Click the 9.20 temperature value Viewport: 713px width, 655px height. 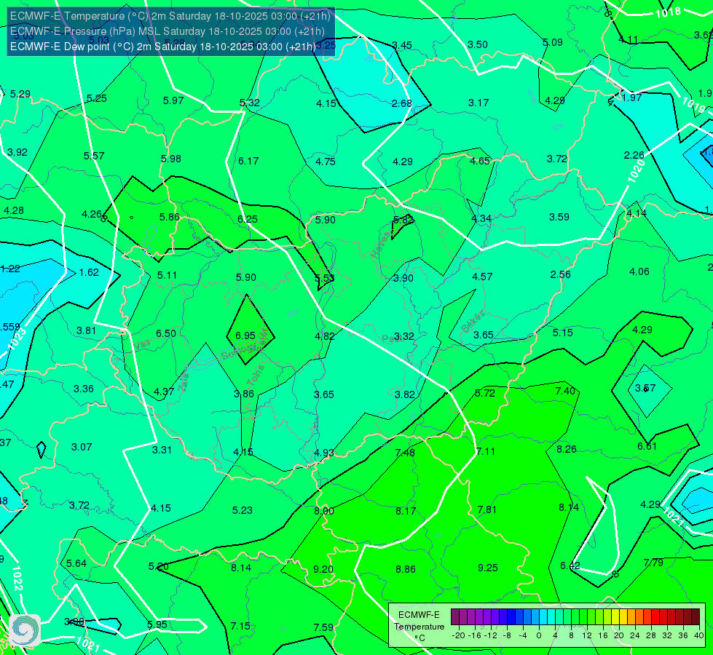(x=323, y=569)
